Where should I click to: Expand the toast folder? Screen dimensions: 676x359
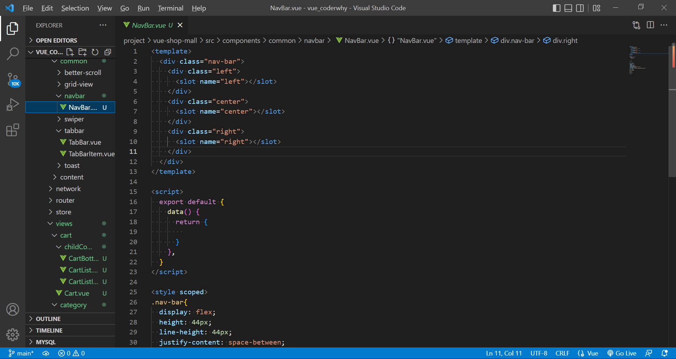tap(70, 165)
